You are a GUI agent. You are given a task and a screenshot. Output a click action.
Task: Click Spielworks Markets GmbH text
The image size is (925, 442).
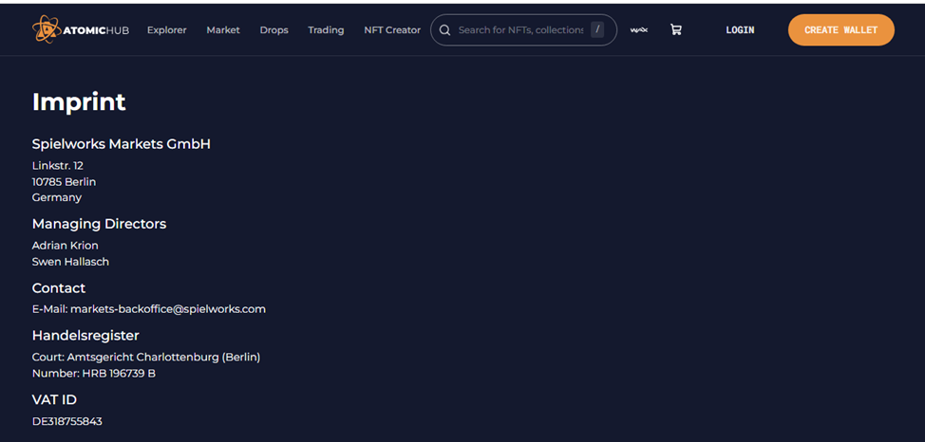click(x=121, y=144)
